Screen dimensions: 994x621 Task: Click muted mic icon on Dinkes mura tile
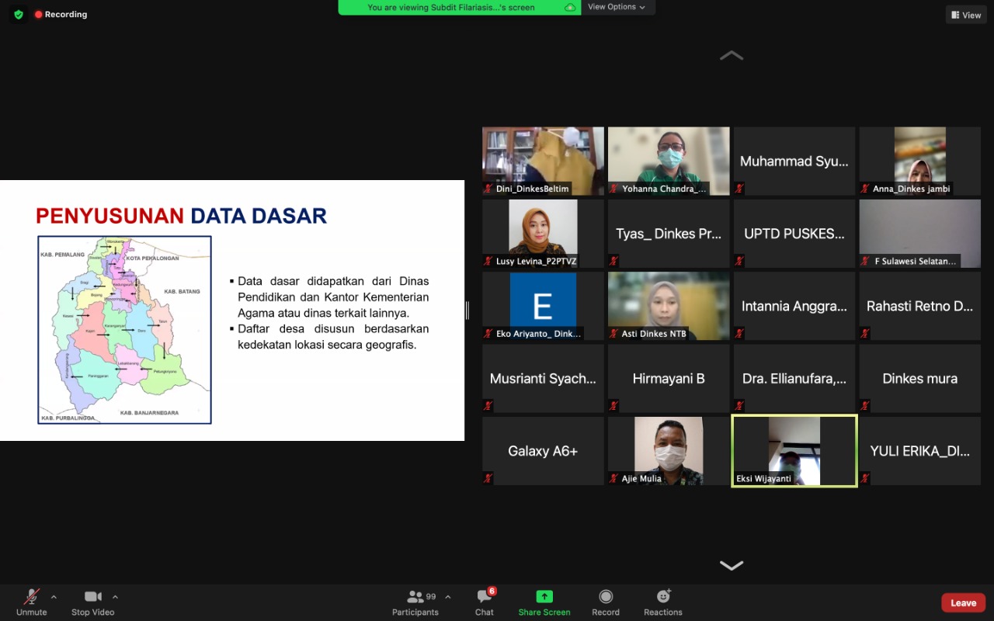[x=865, y=406]
